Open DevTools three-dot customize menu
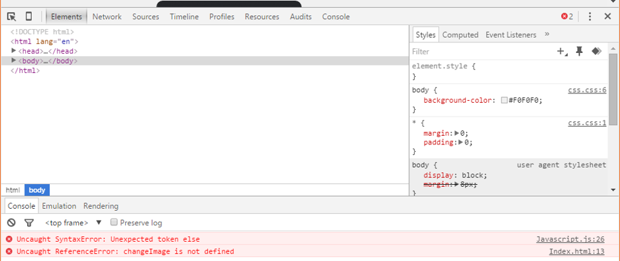Screen dimensions: 620x261 click(x=590, y=17)
